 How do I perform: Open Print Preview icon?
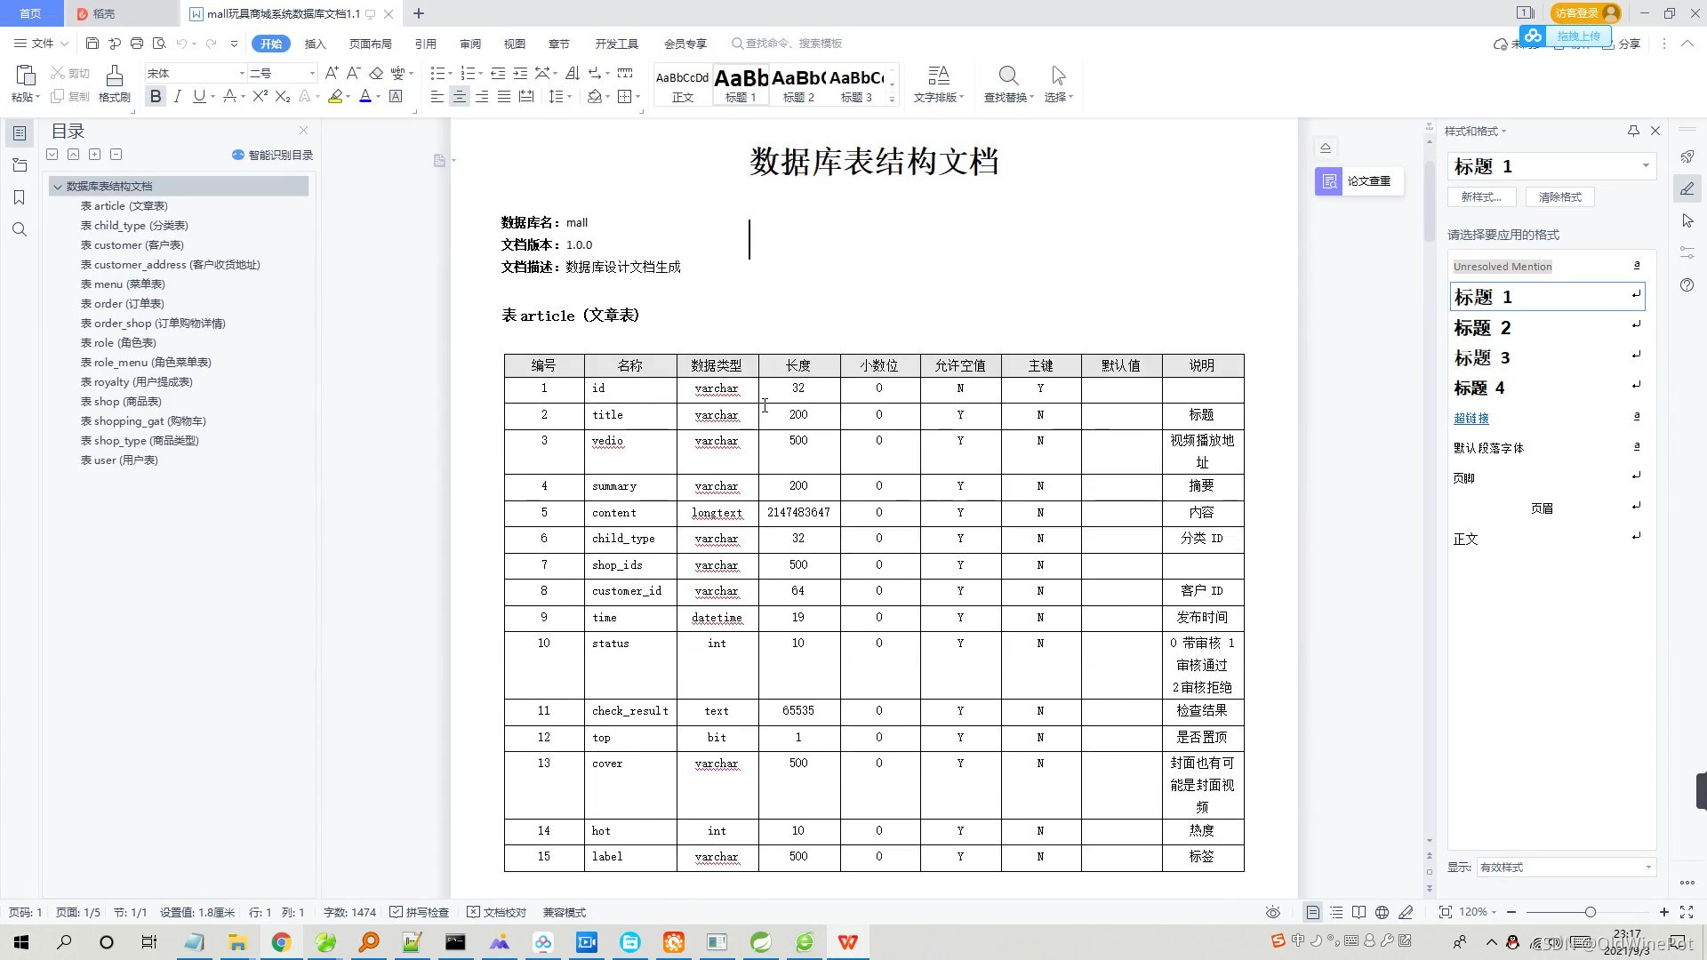click(x=159, y=44)
